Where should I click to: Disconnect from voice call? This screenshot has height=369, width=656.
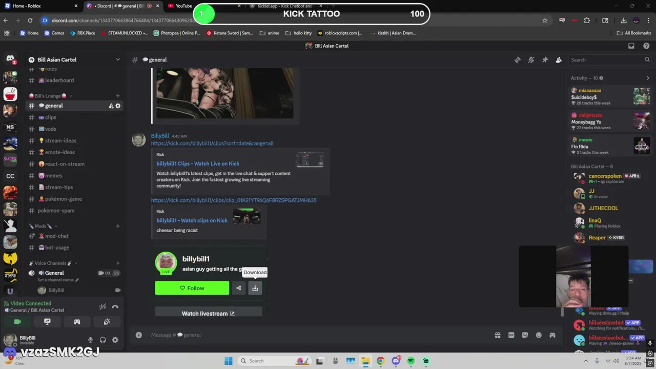[115, 306]
